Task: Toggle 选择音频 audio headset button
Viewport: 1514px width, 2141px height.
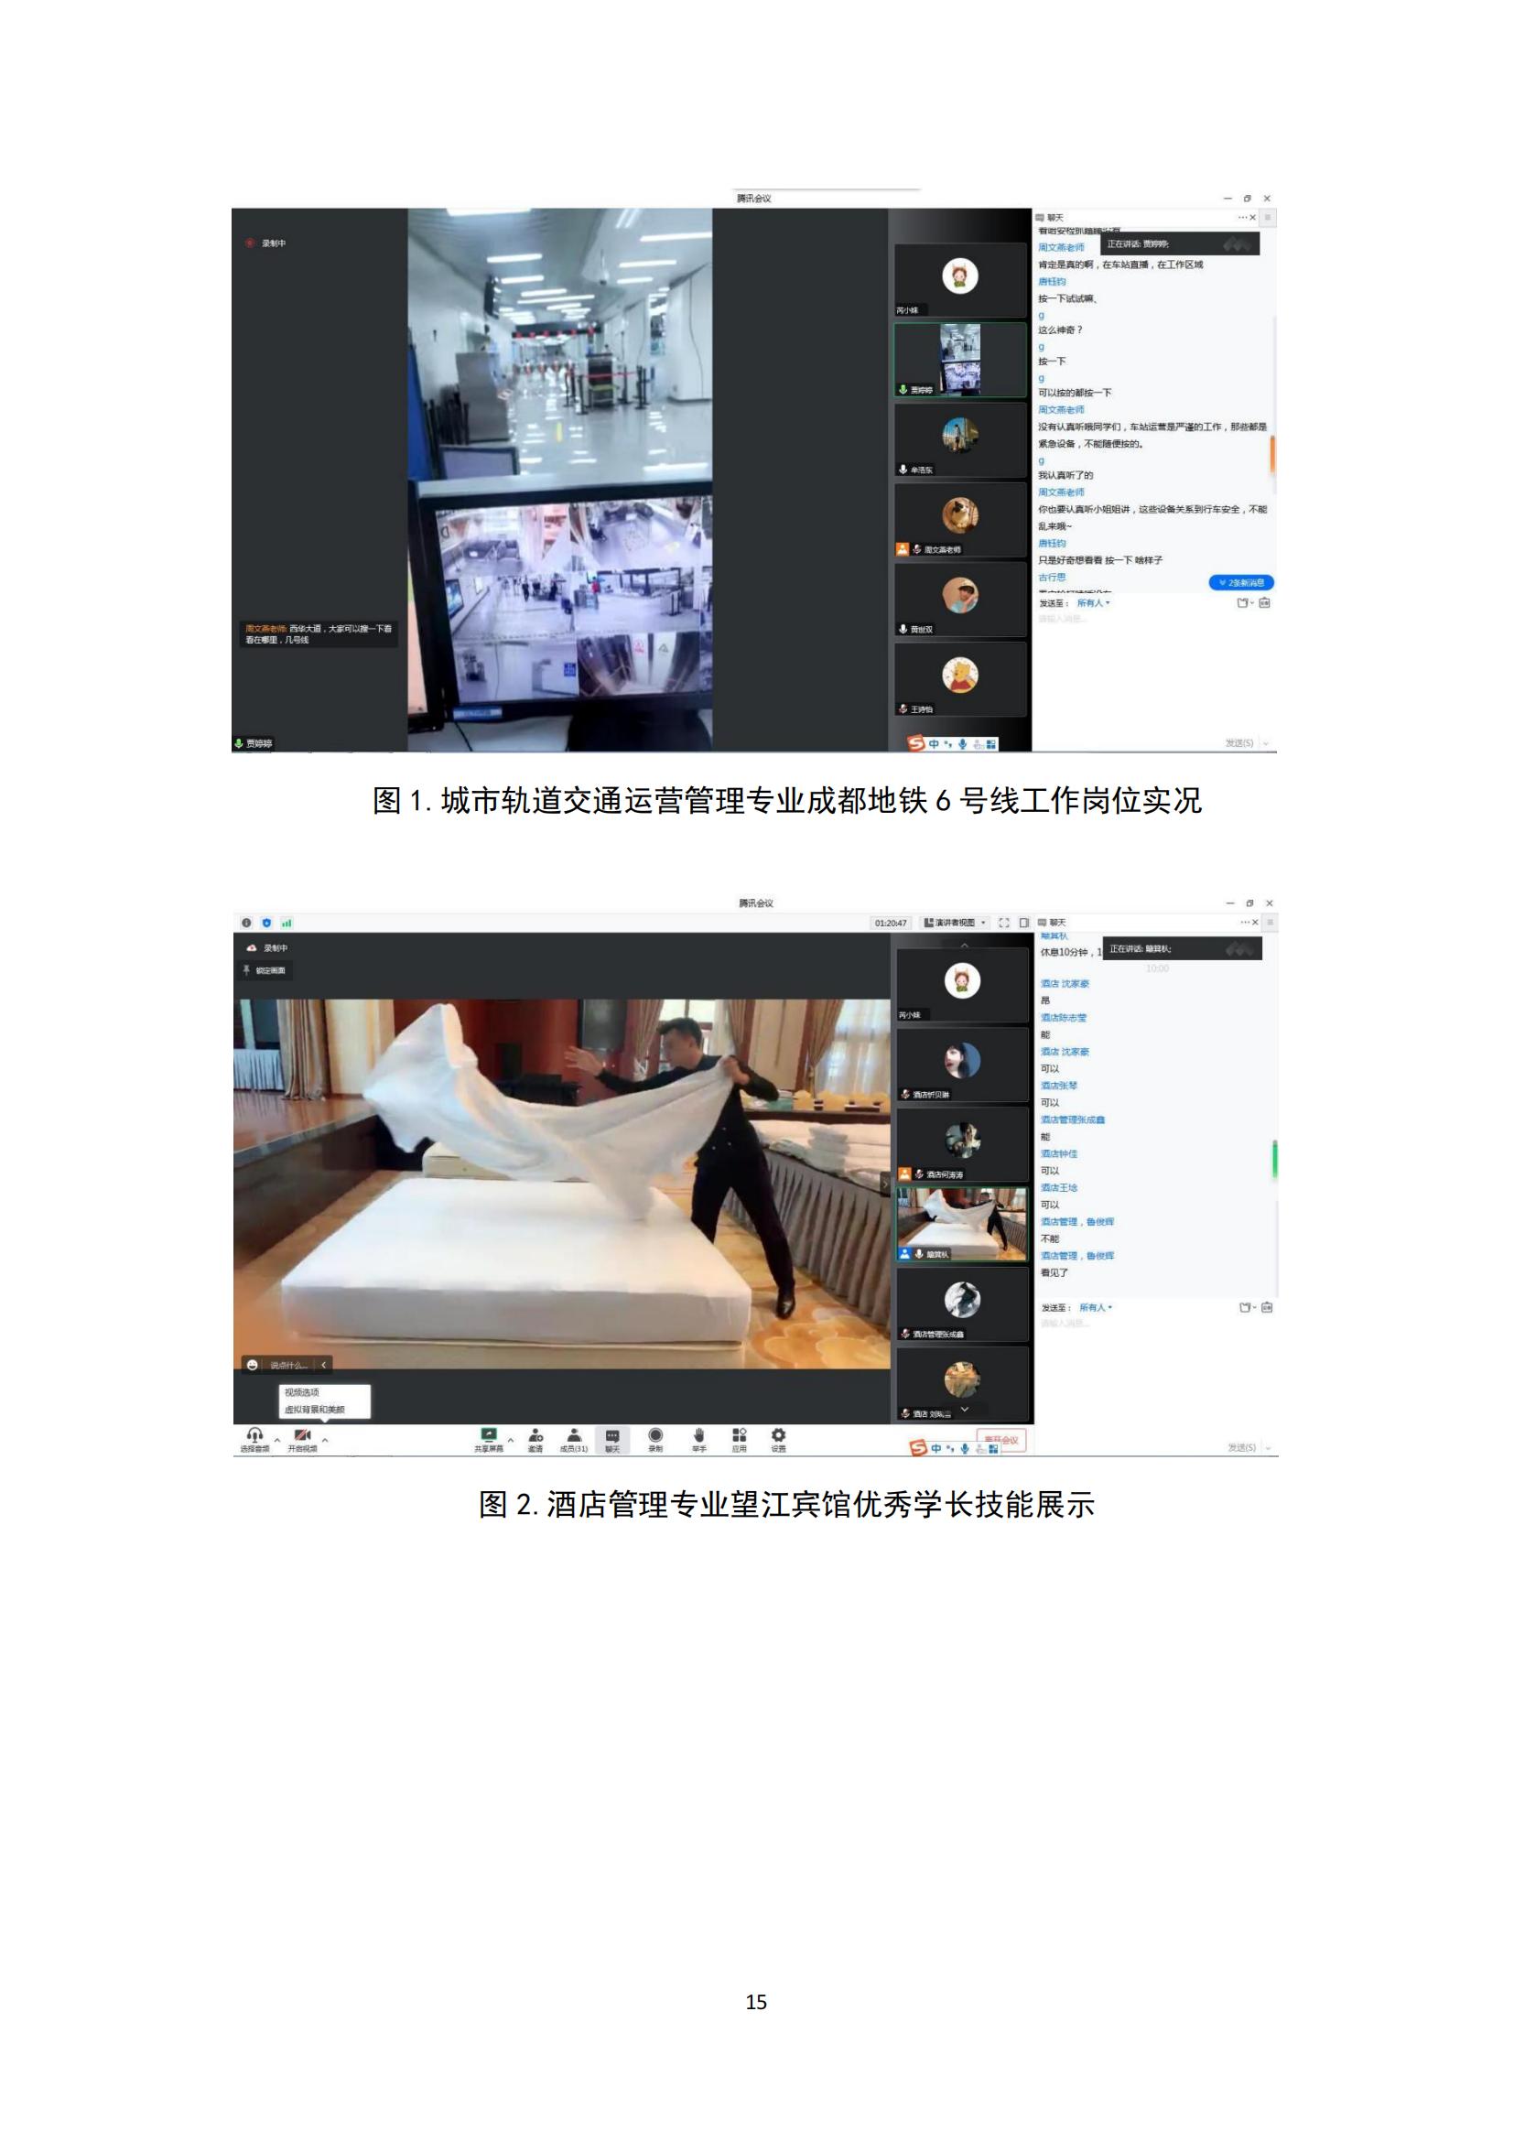Action: [254, 1440]
